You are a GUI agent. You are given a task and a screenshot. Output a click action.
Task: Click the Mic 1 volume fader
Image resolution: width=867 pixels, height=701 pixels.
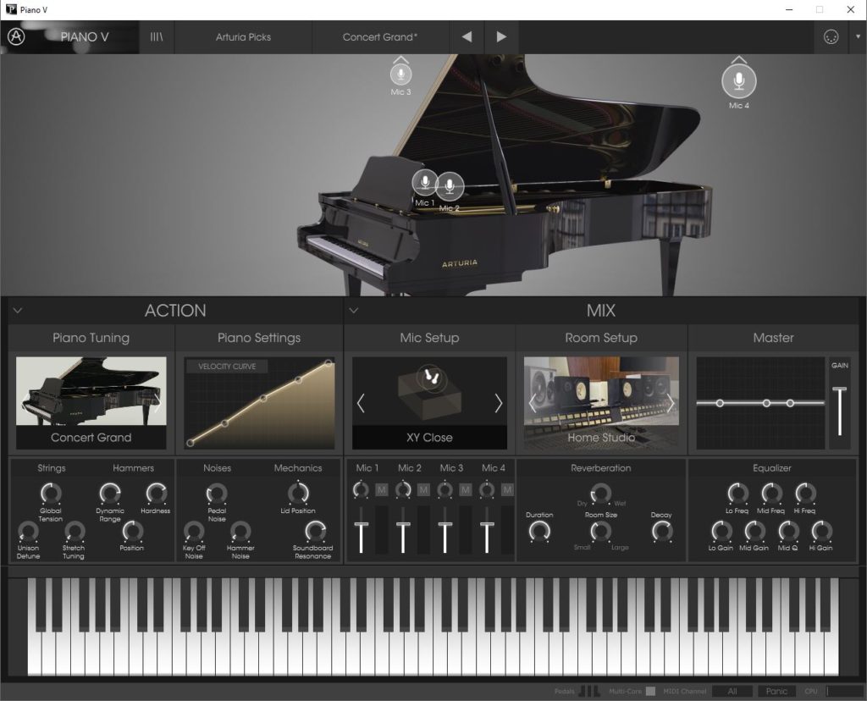click(x=361, y=525)
